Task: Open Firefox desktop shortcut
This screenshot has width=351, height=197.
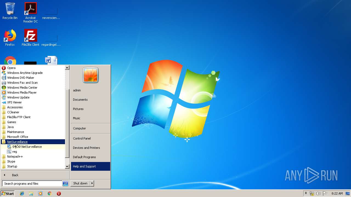Action: (10, 38)
